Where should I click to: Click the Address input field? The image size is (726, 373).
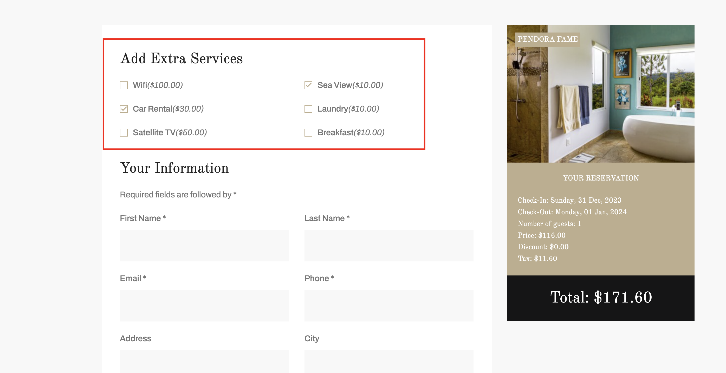(204, 362)
